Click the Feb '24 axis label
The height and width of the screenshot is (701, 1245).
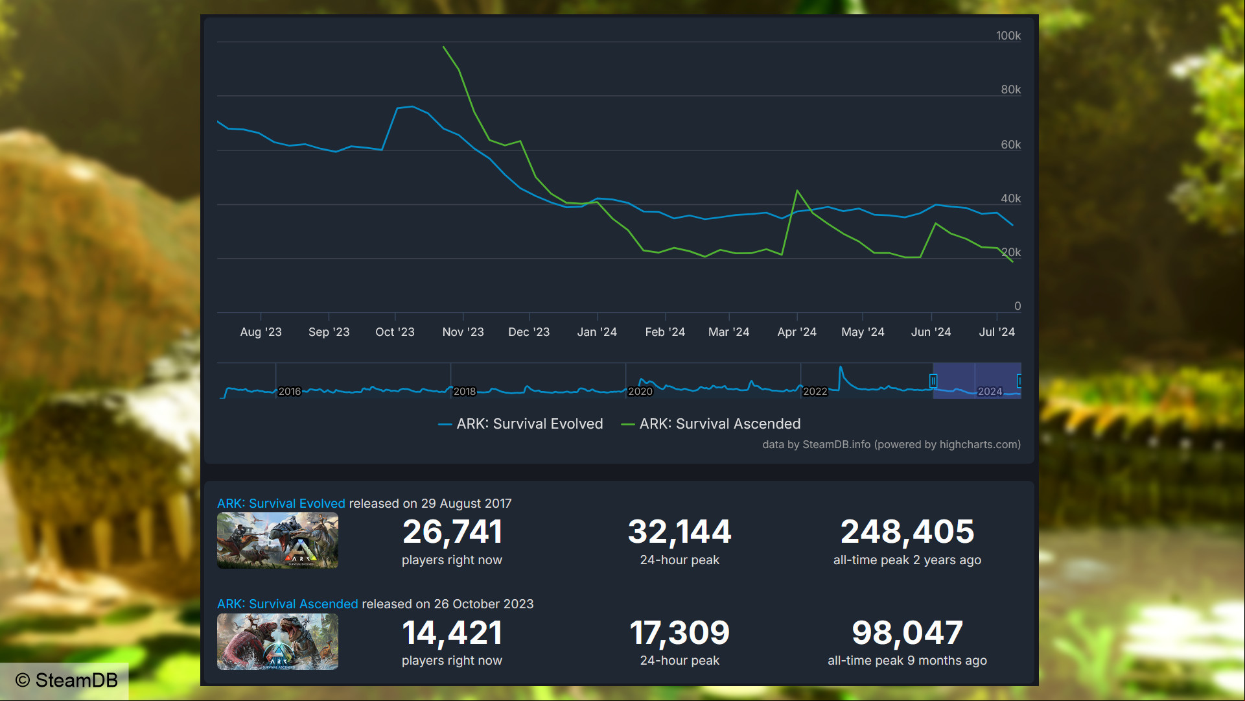pos(665,331)
